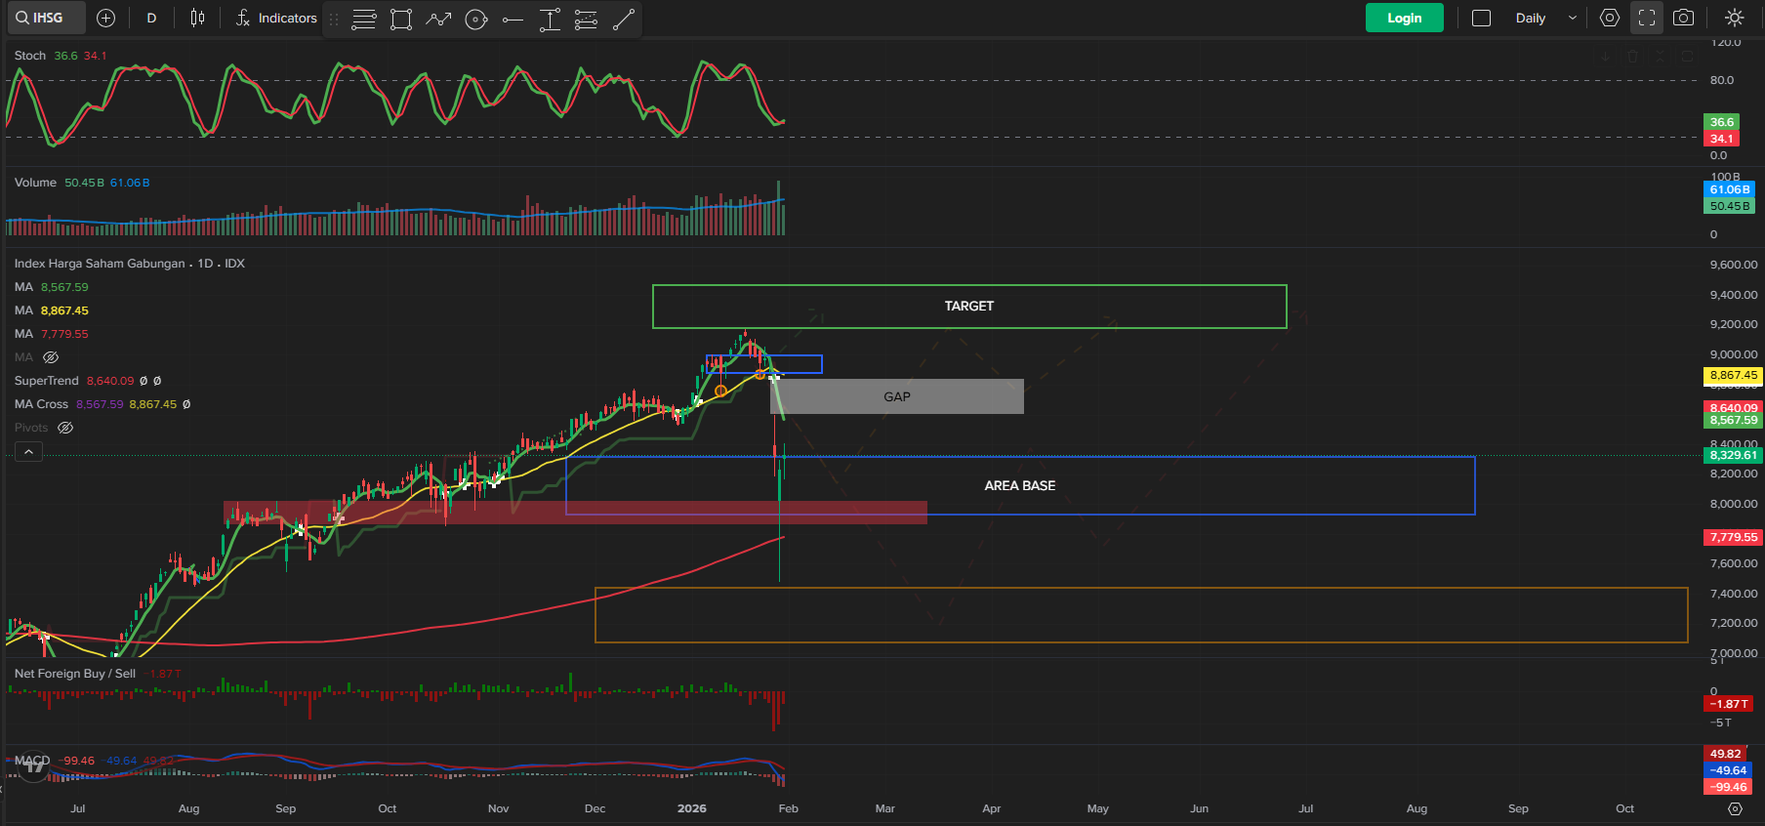
Task: Select the MA 7,779.55 legend entry
Action: click(x=51, y=334)
